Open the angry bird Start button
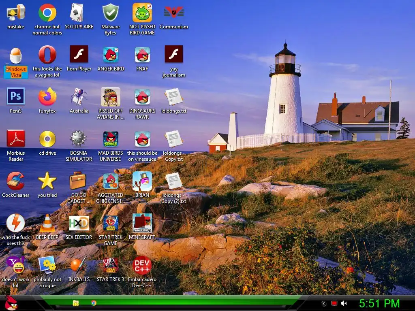This screenshot has height=311, width=415. (11, 303)
